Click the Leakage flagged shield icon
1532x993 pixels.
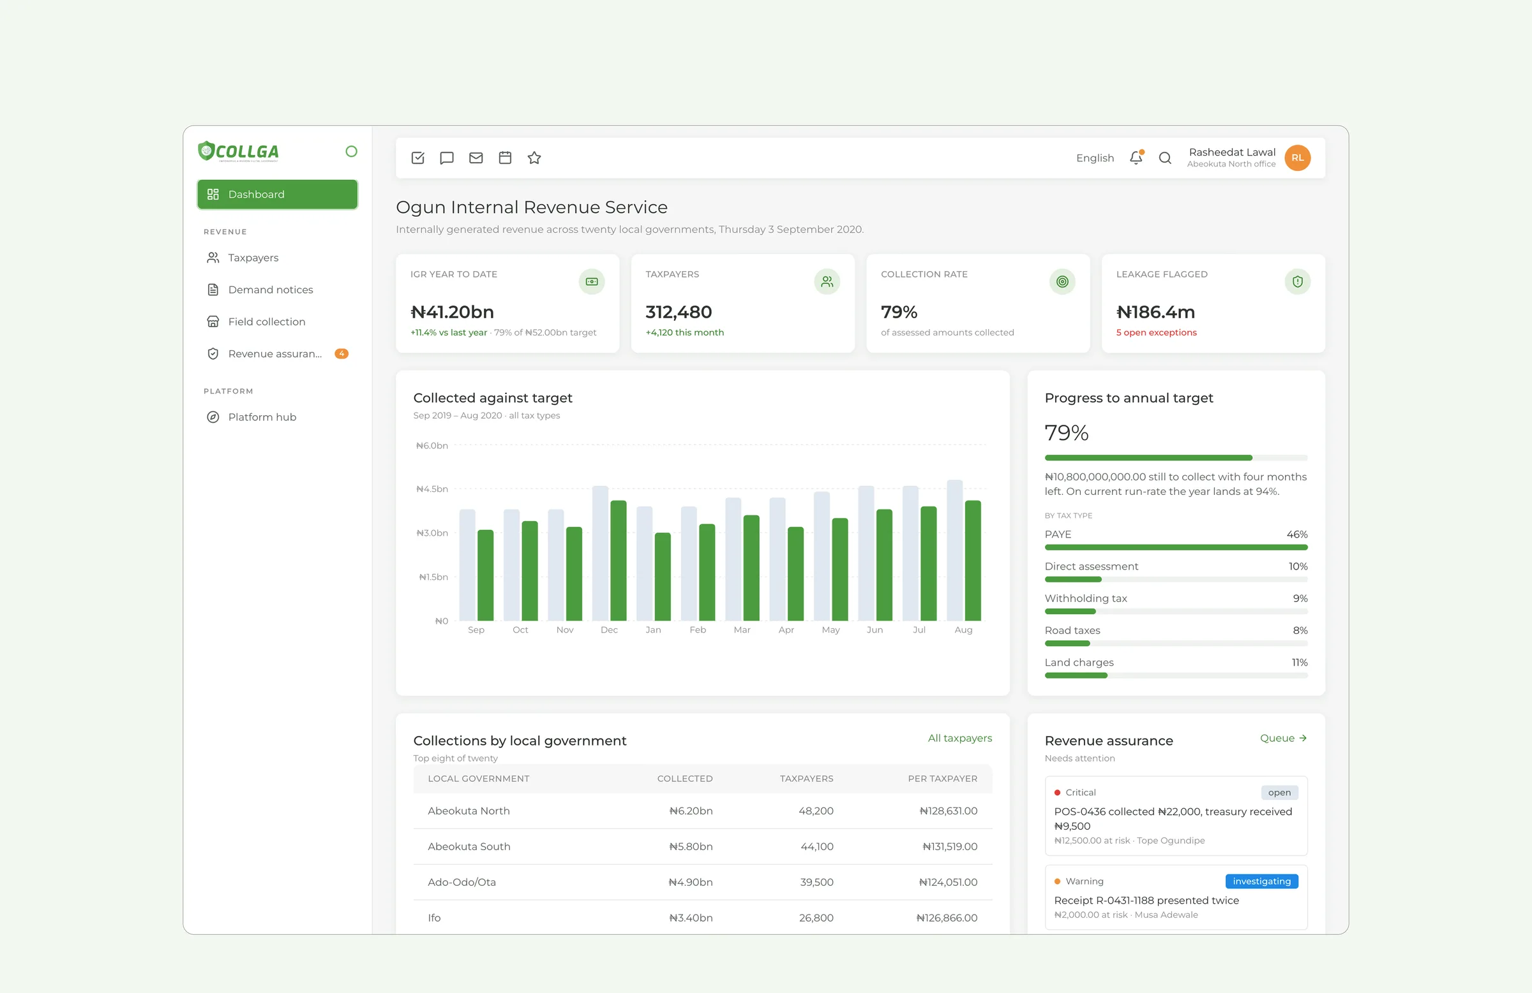coord(1297,282)
